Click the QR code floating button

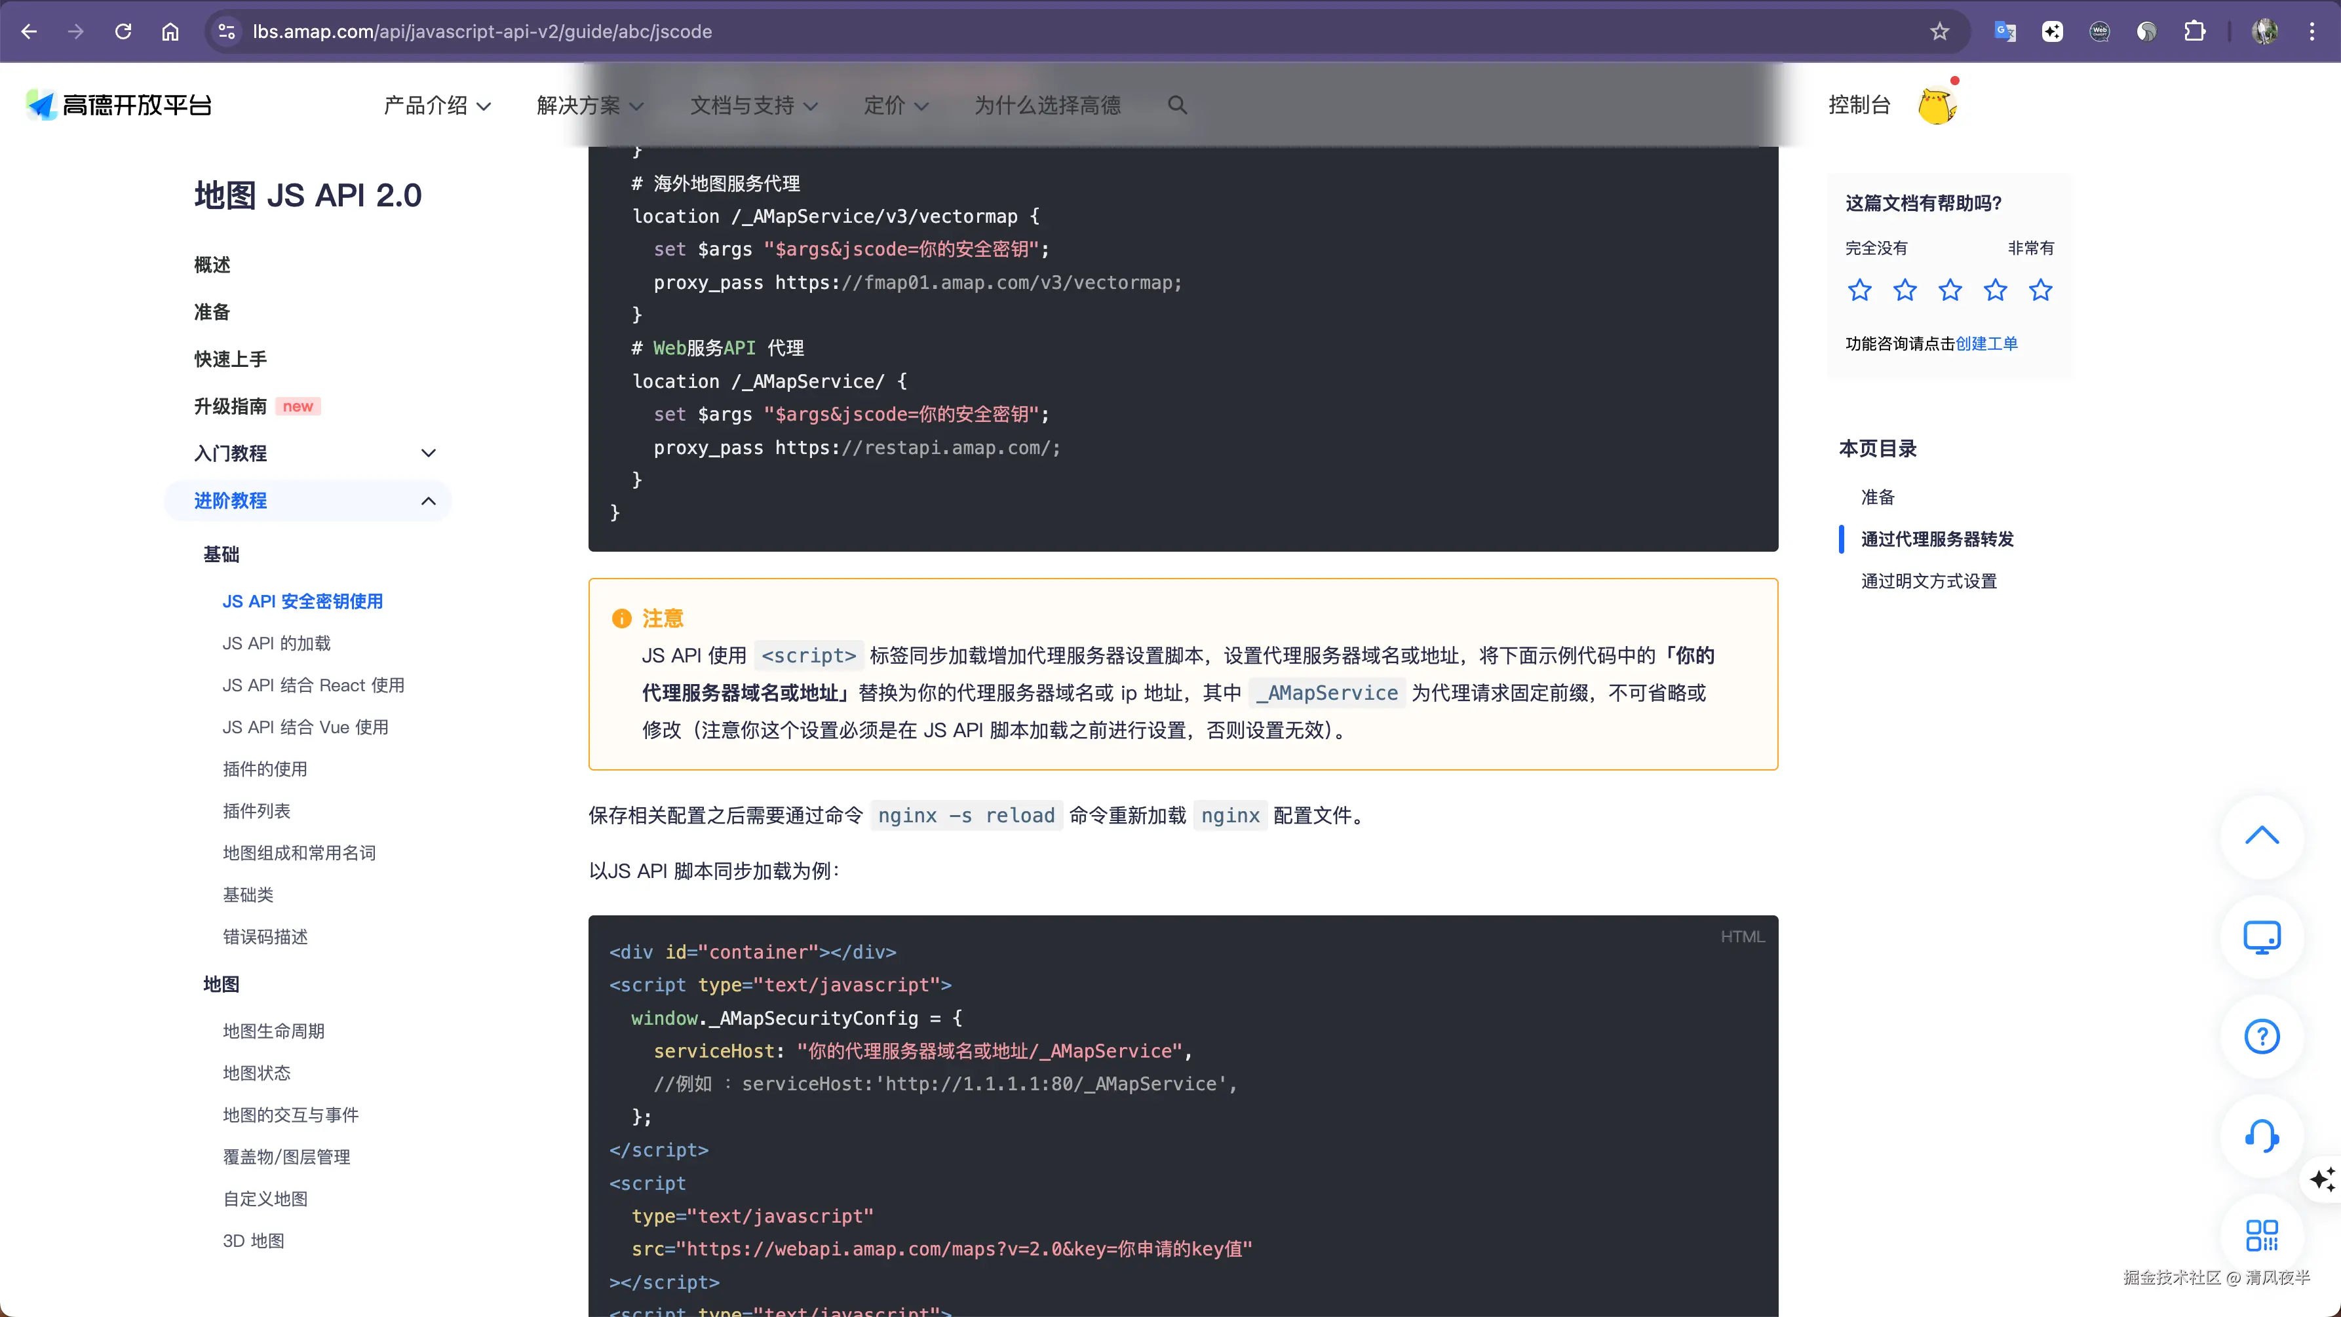[2261, 1235]
